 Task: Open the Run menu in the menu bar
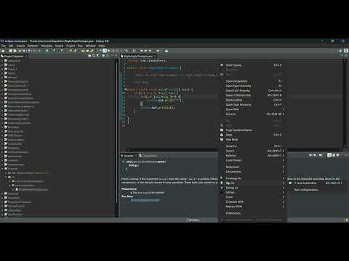click(x=80, y=46)
